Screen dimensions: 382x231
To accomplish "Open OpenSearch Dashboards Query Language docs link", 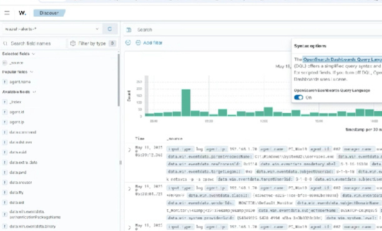I will pos(342,59).
